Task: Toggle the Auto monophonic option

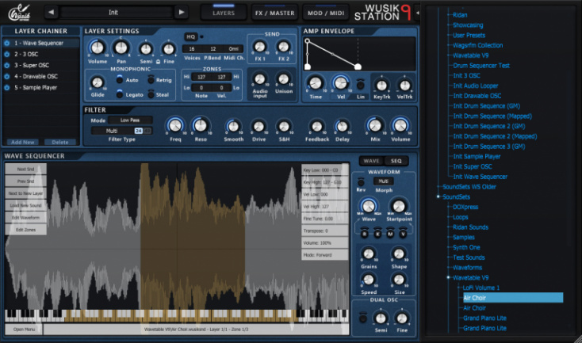Action: 120,80
